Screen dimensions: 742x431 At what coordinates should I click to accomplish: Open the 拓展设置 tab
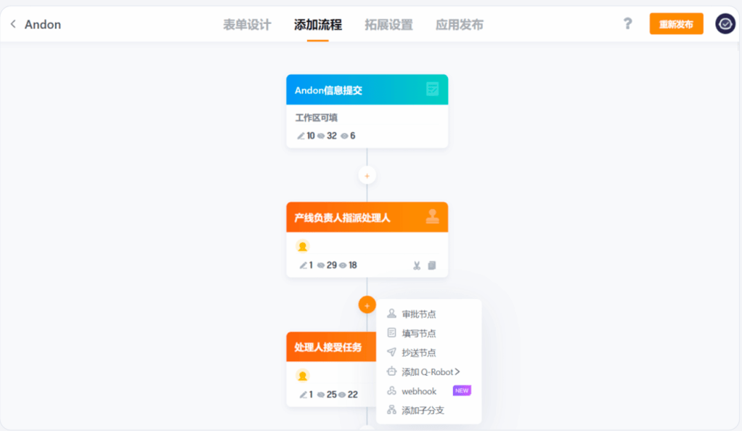(x=388, y=25)
